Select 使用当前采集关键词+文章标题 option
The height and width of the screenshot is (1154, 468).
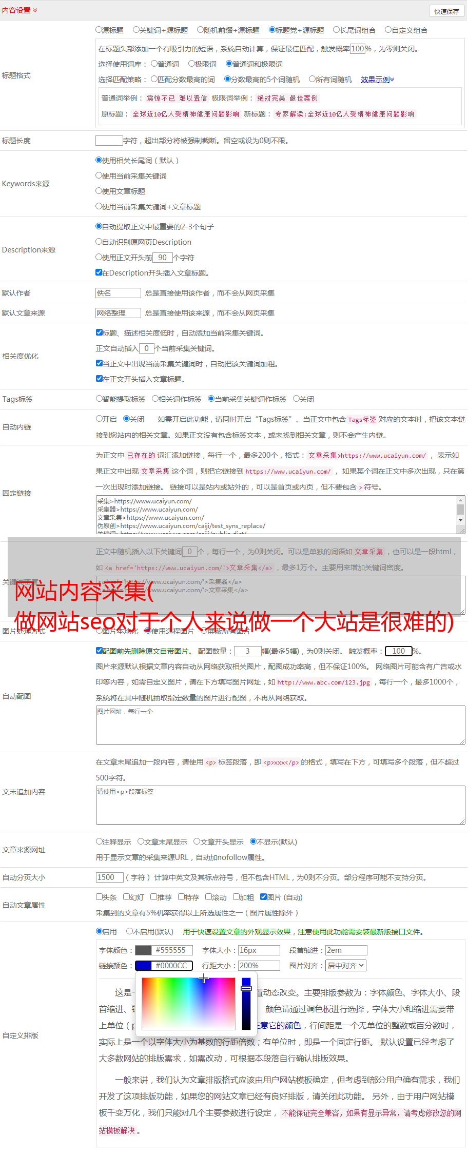[x=99, y=206]
